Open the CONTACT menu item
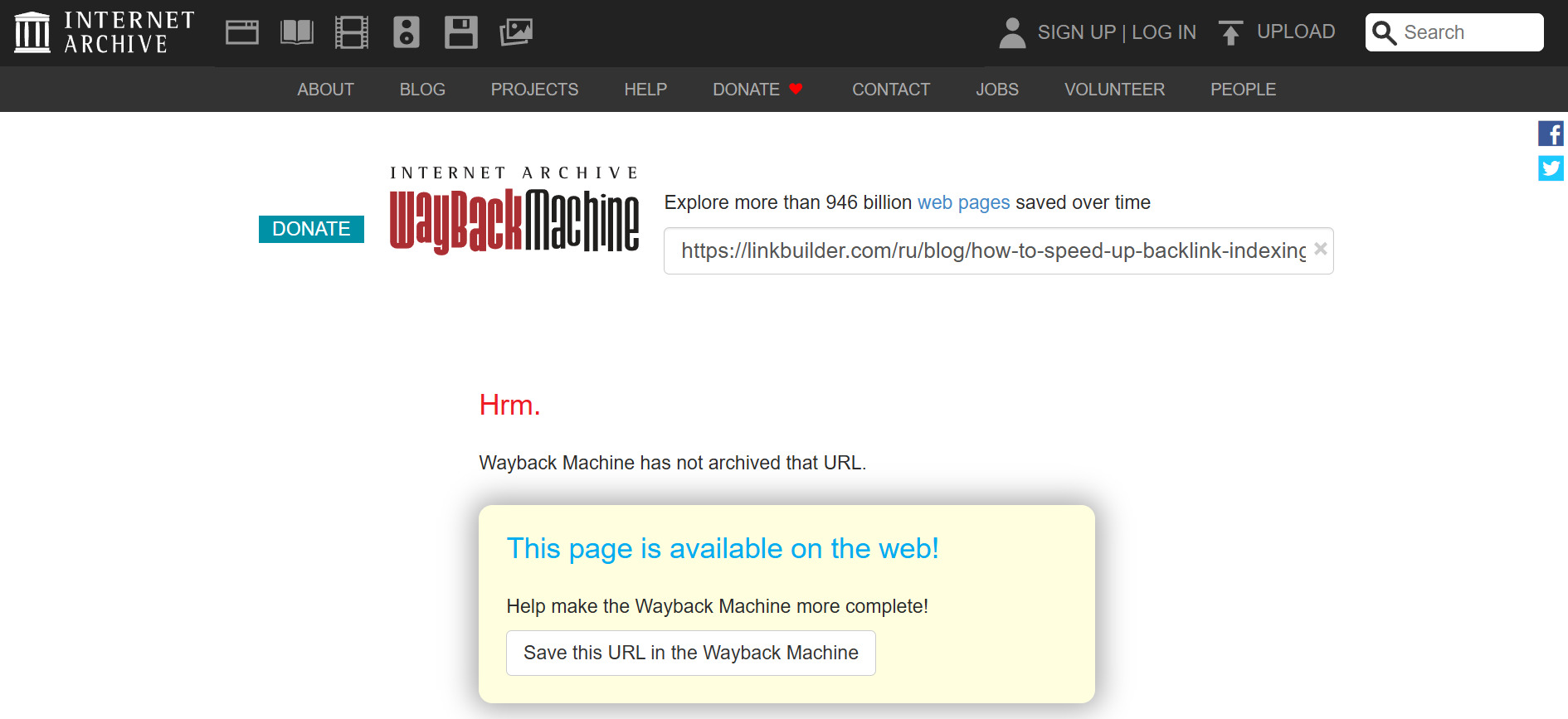Screen dimensions: 1568x719 891,90
